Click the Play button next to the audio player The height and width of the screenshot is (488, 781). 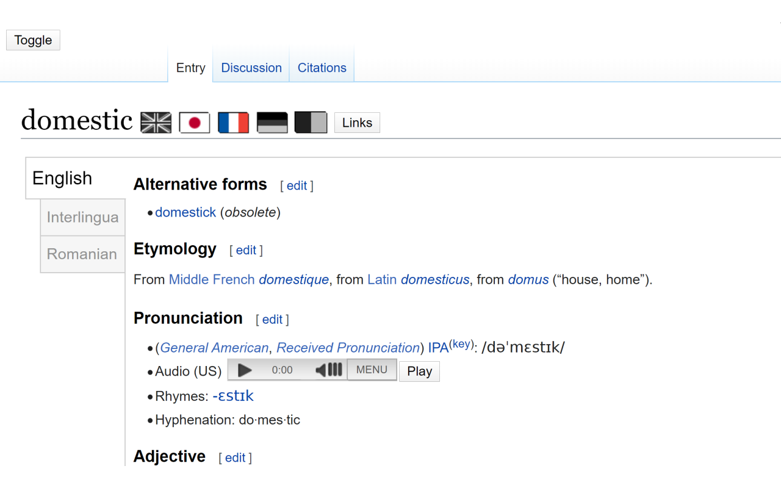click(x=419, y=371)
